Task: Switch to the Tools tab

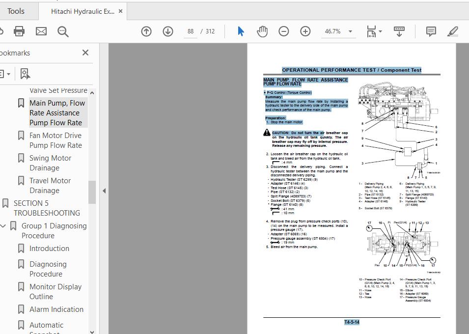Action: click(x=16, y=10)
